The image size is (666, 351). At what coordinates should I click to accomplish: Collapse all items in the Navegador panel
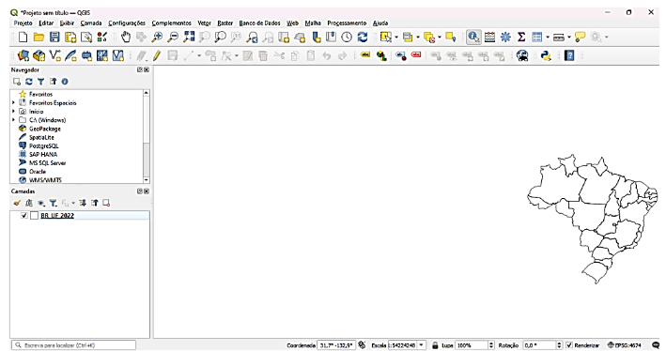[x=53, y=82]
